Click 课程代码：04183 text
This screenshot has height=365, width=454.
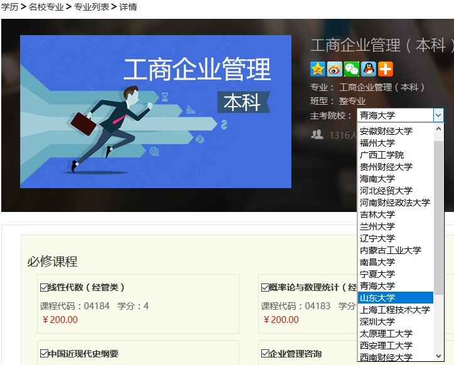[296, 306]
